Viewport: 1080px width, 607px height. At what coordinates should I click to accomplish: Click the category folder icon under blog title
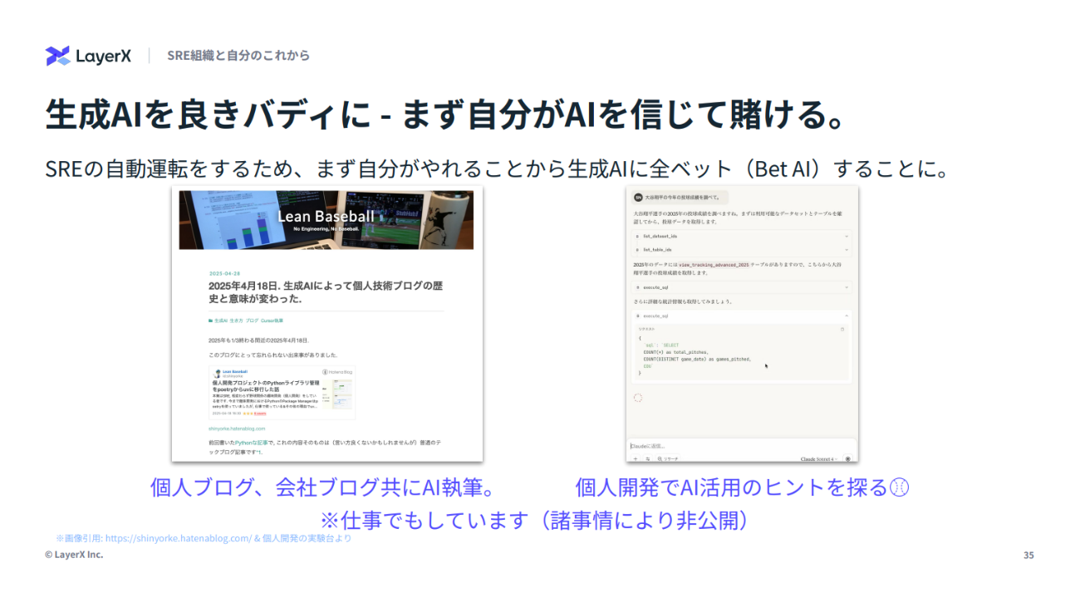[x=210, y=320]
